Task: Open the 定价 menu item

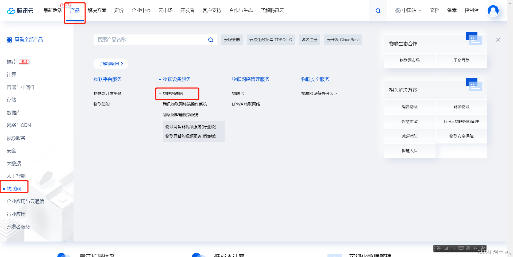Action: tap(119, 10)
